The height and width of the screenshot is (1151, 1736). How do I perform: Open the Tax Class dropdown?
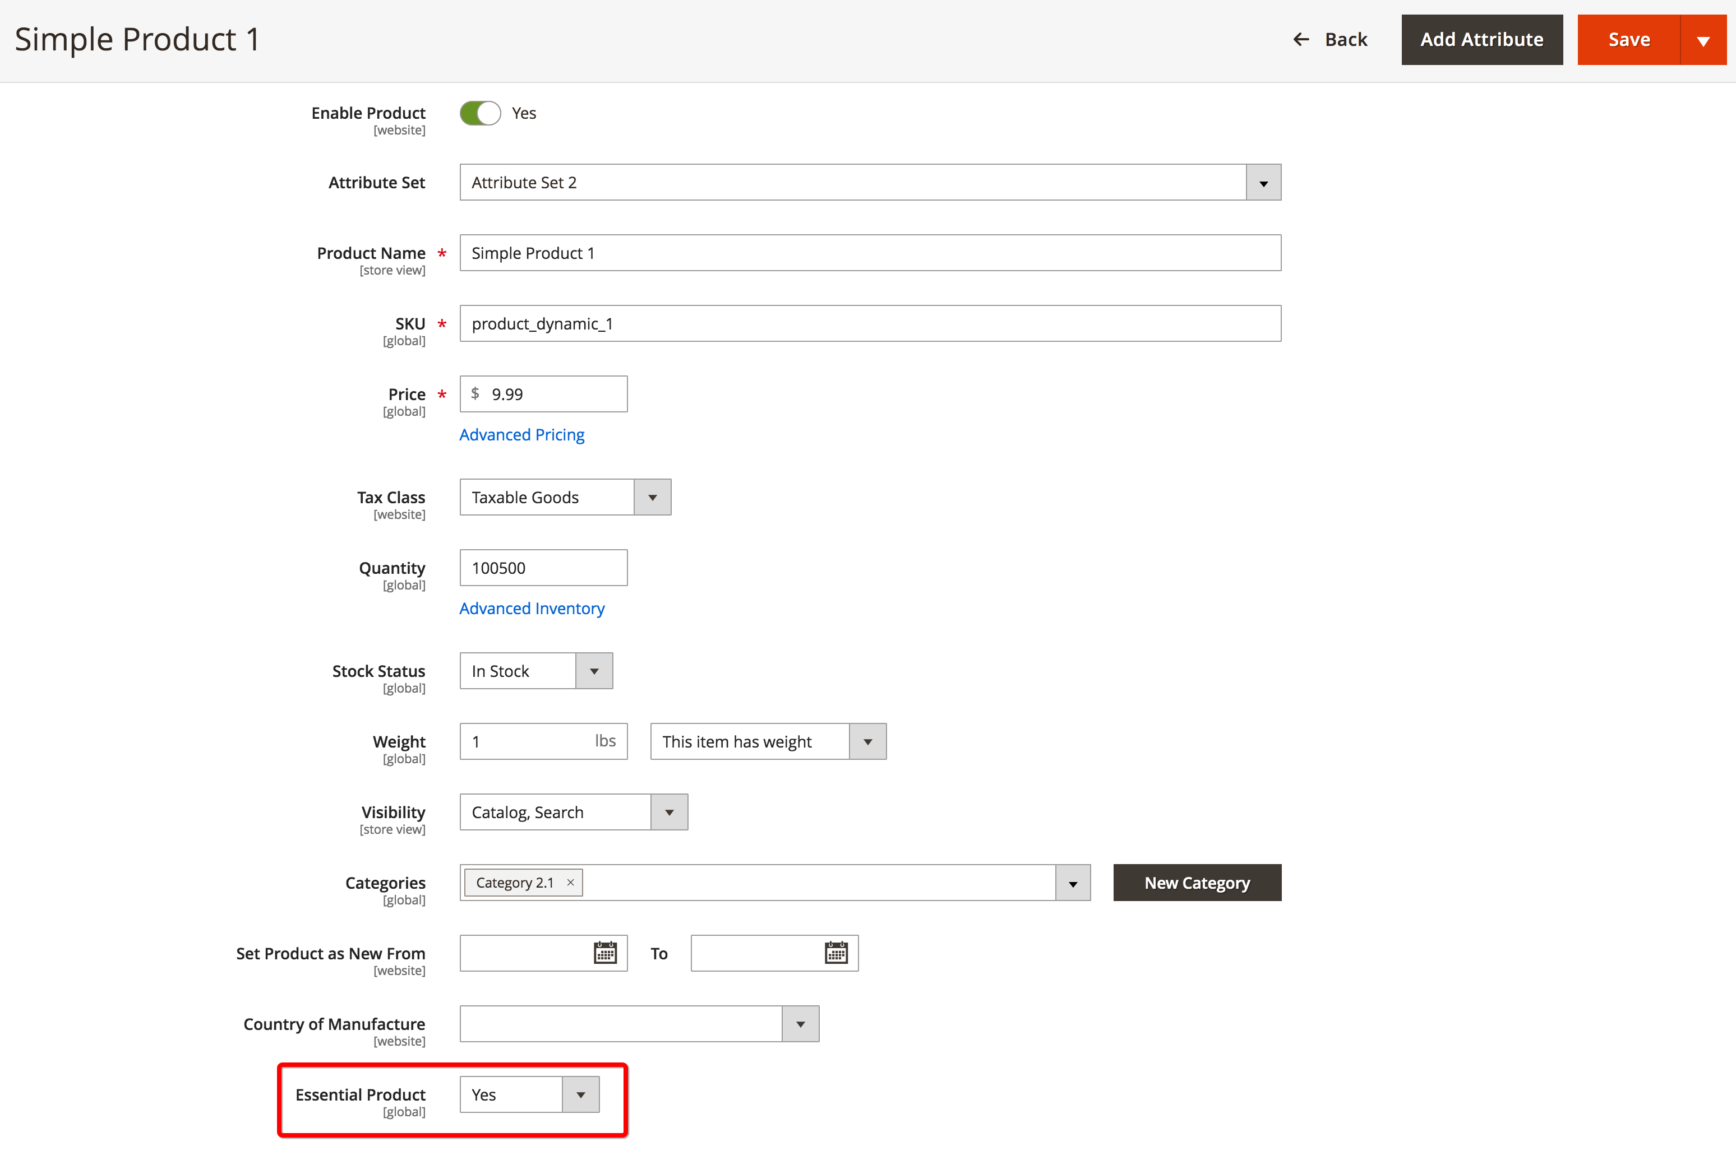tap(652, 498)
